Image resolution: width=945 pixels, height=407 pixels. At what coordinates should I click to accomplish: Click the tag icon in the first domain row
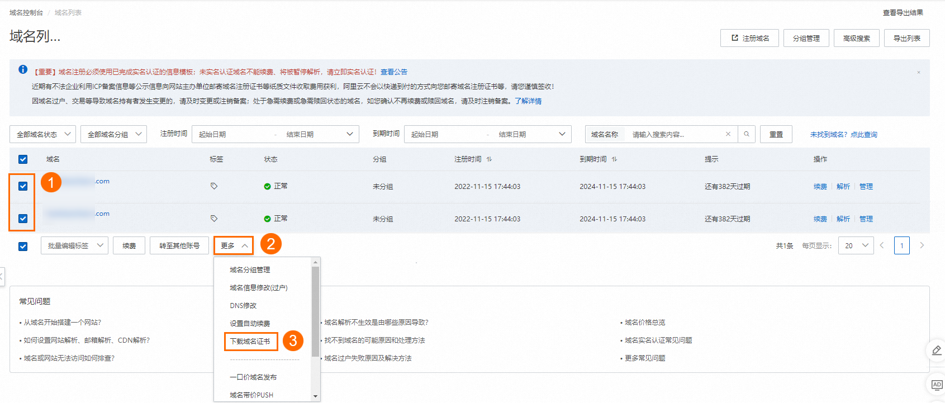214,186
